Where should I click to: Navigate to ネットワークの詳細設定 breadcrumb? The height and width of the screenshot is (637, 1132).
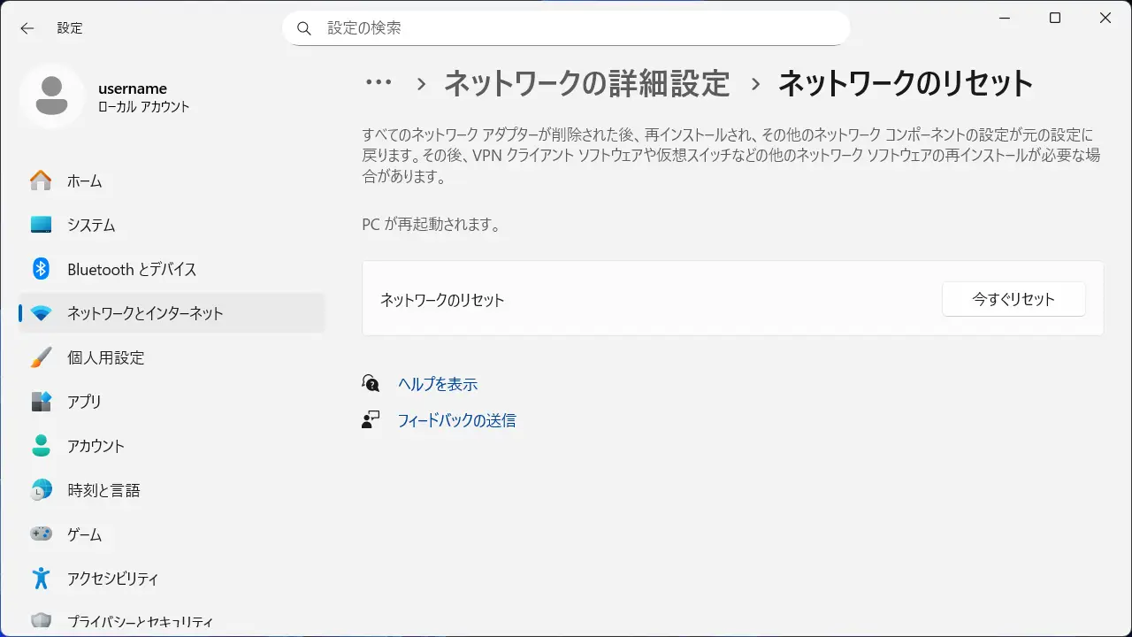[x=587, y=83]
